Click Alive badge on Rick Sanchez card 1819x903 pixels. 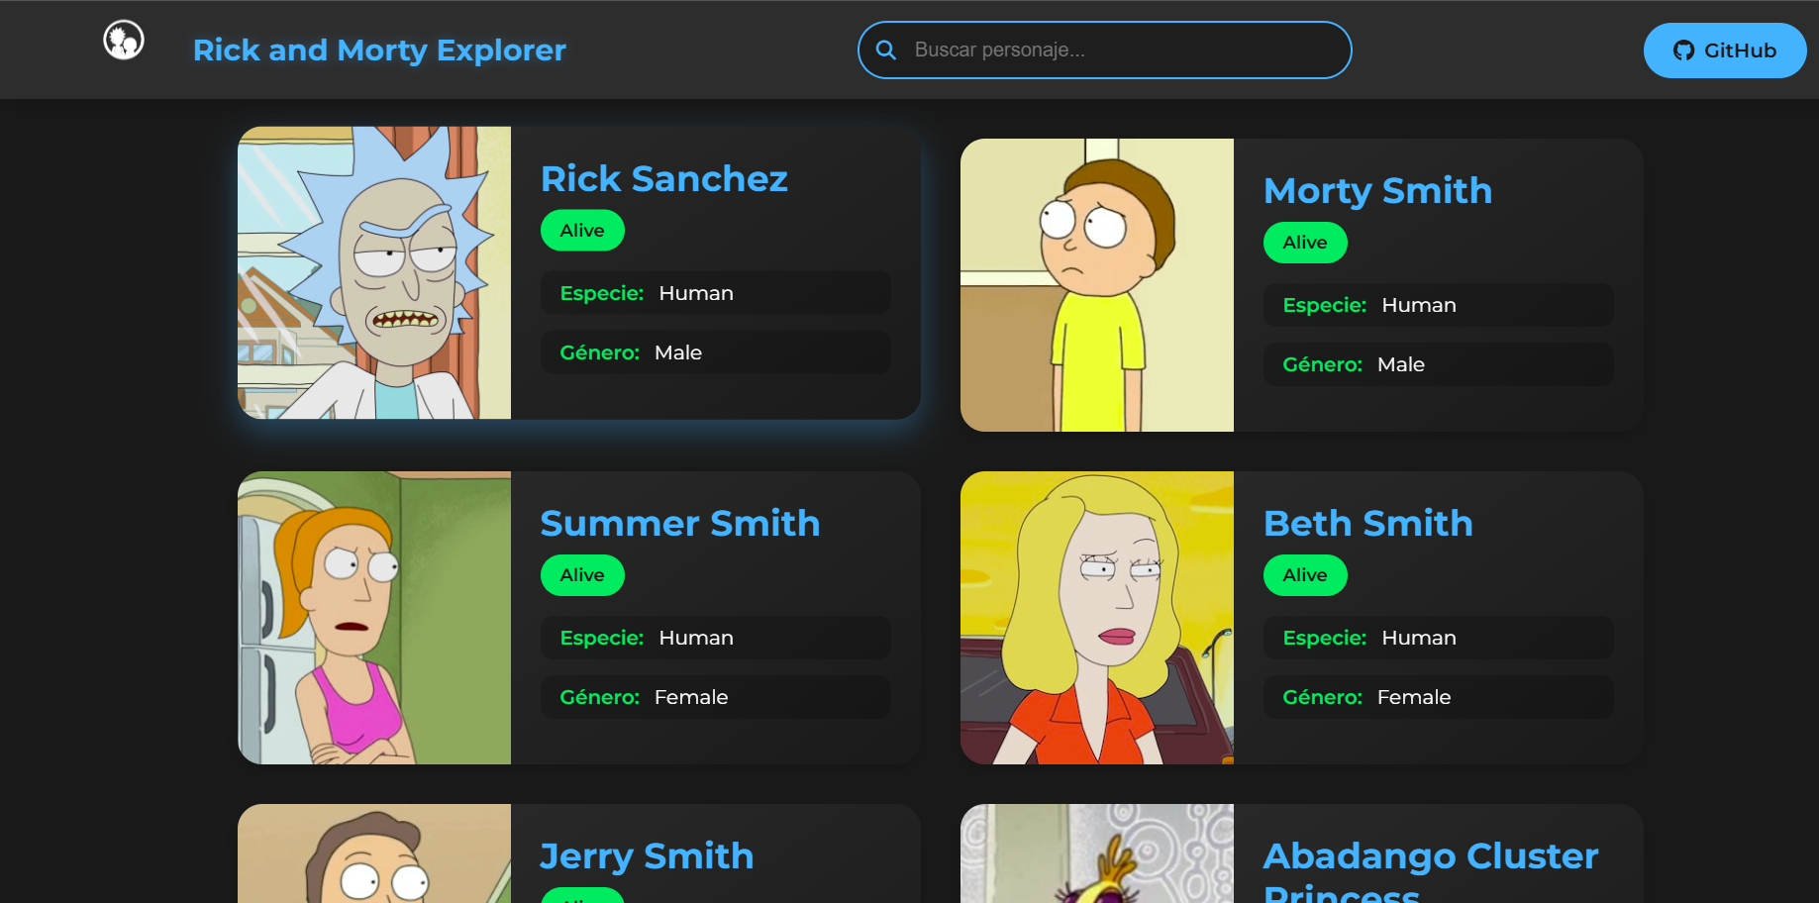[x=582, y=231]
